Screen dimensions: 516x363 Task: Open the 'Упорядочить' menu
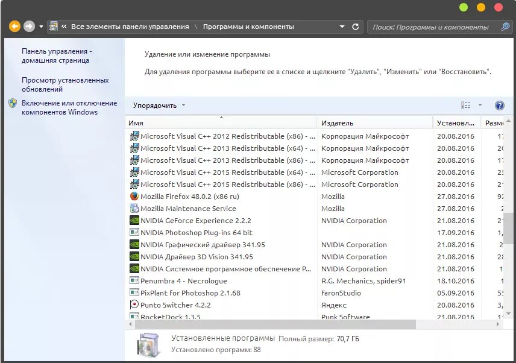point(159,106)
